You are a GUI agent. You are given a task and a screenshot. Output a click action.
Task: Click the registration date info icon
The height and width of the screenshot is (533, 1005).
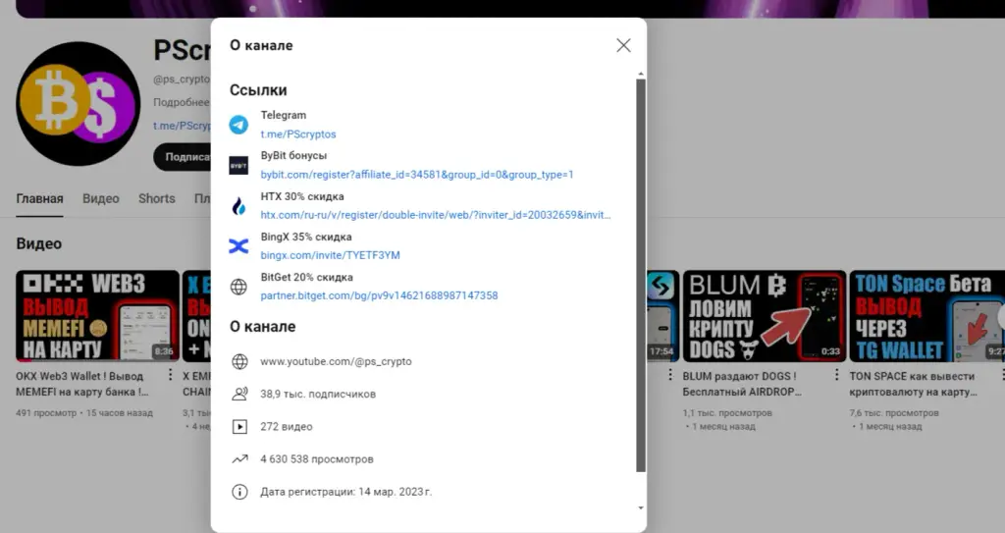[239, 492]
